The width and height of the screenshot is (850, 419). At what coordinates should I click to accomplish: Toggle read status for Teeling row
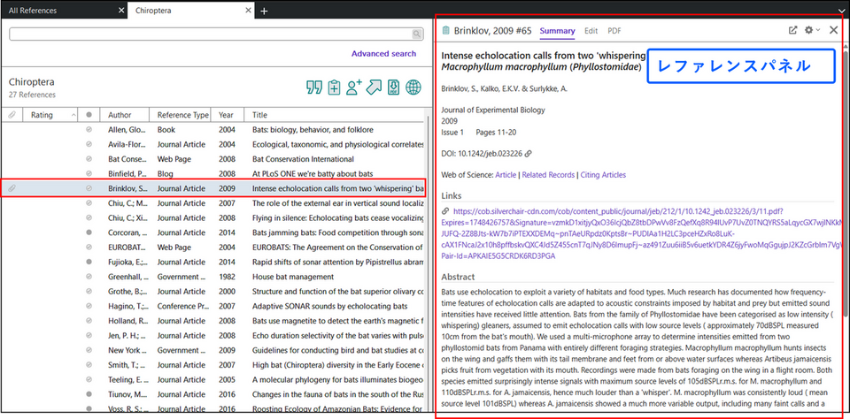(89, 379)
